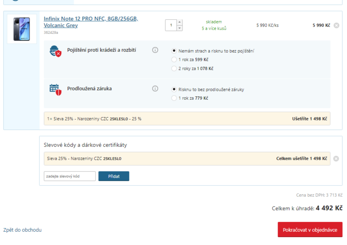Remove the 25KLESLO discount code
This screenshot has width=347, height=245.
coord(336,159)
